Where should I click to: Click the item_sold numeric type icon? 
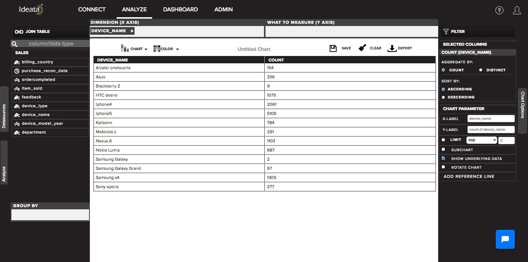pos(17,89)
